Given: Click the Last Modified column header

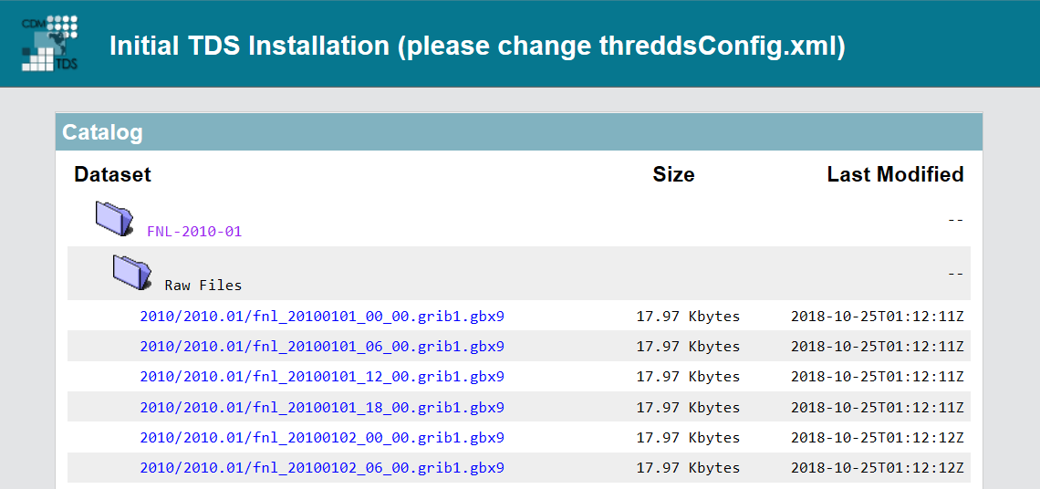Looking at the screenshot, I should [895, 174].
